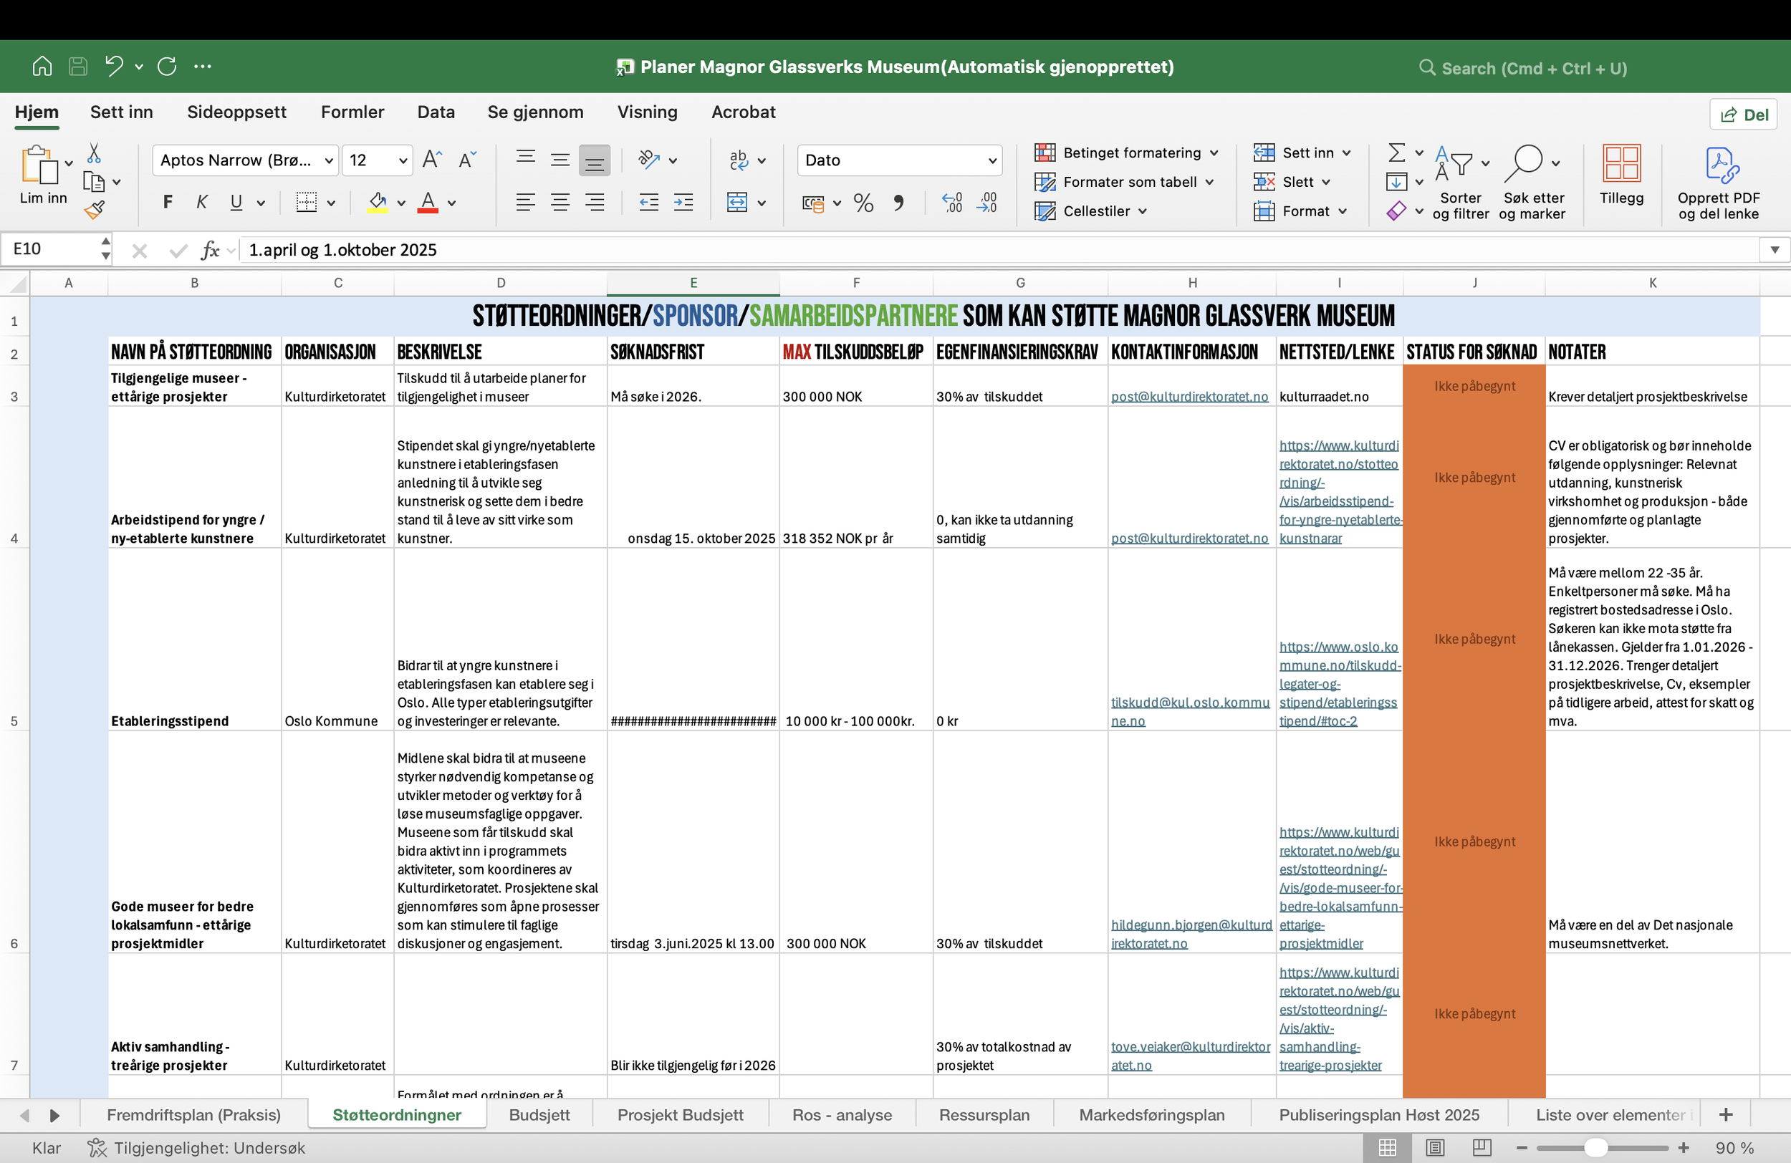1791x1163 pixels.
Task: Click the Cut scissors icon
Action: 94,153
